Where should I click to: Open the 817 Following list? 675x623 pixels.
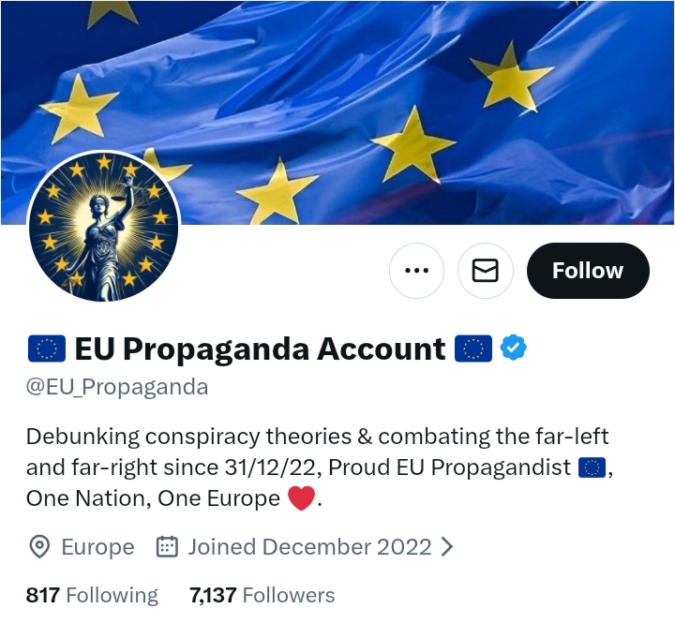click(92, 596)
